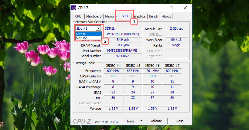249x130 pixels.
Task: Click the JEDEC #5 column header
Action: point(133,66)
